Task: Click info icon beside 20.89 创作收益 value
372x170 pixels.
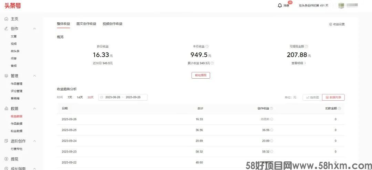Action: tap(272, 141)
